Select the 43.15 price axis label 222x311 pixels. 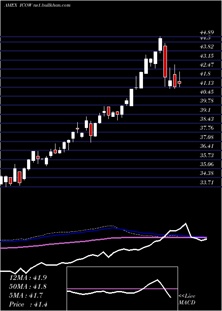click(x=206, y=56)
